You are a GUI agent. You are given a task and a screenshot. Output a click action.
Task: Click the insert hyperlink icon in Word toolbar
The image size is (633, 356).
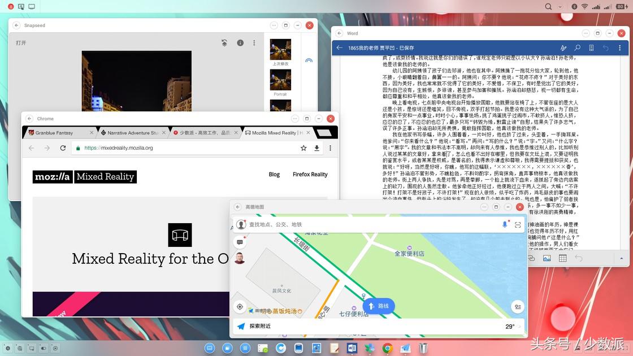(532, 258)
